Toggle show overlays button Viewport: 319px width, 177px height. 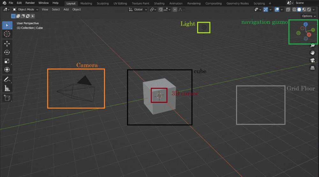tap(277, 10)
